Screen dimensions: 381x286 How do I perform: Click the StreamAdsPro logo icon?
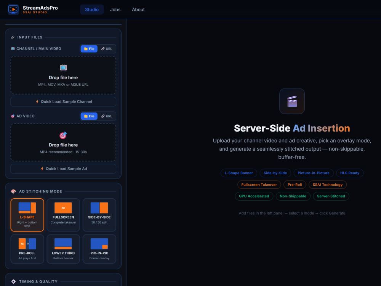(13, 10)
